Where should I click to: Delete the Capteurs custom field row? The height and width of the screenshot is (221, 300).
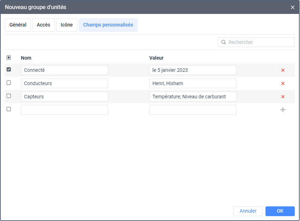(x=283, y=97)
